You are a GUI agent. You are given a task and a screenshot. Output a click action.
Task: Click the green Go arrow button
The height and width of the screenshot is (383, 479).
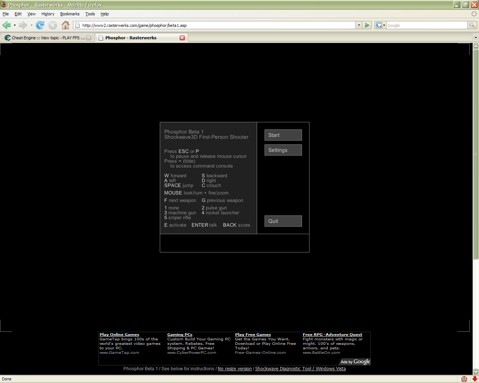pyautogui.click(x=367, y=25)
